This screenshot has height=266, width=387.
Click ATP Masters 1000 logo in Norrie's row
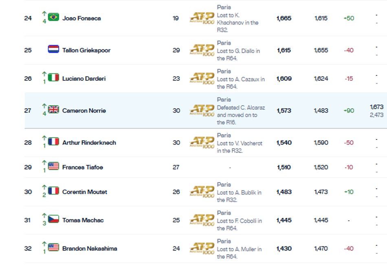coord(202,111)
